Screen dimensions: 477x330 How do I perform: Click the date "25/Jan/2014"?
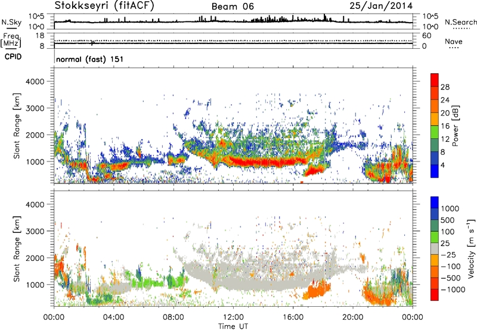point(381,6)
